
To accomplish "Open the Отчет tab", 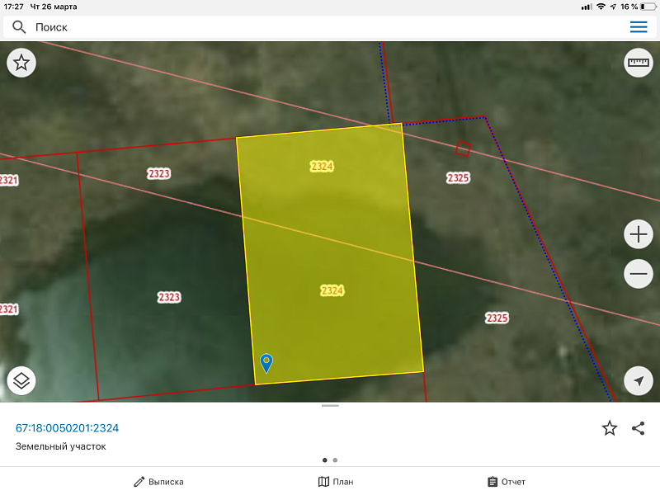I will point(506,482).
